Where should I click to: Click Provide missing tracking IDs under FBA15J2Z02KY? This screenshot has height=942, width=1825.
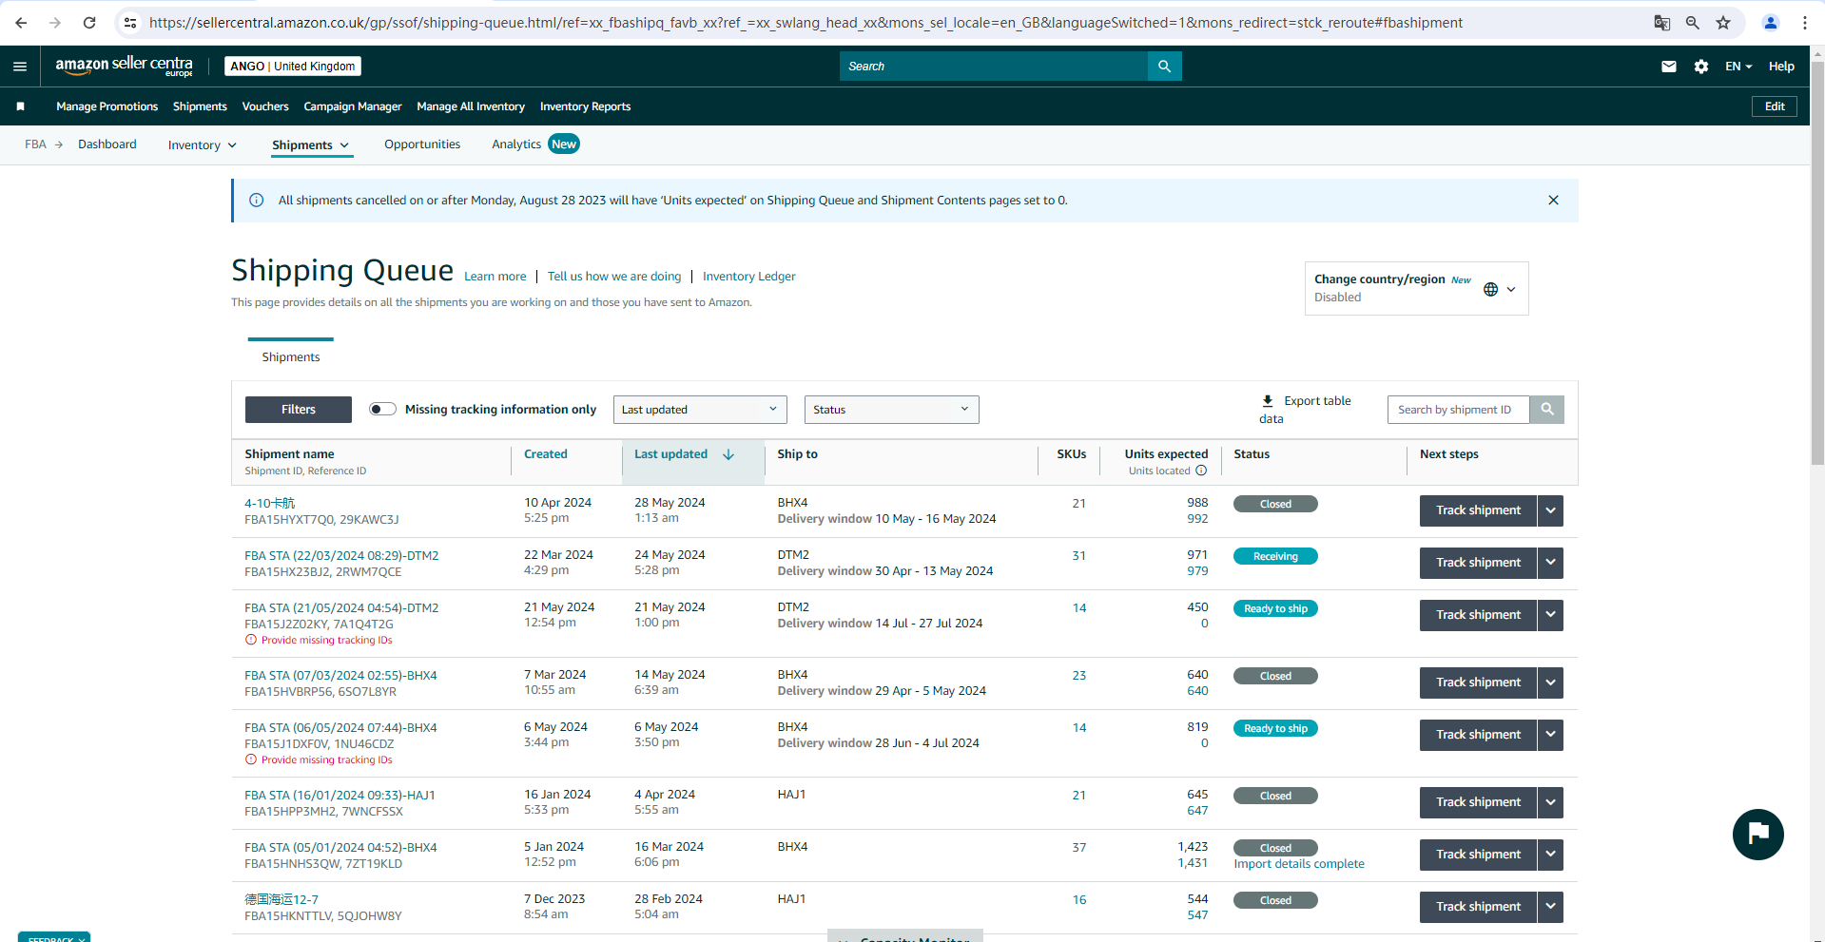(326, 641)
